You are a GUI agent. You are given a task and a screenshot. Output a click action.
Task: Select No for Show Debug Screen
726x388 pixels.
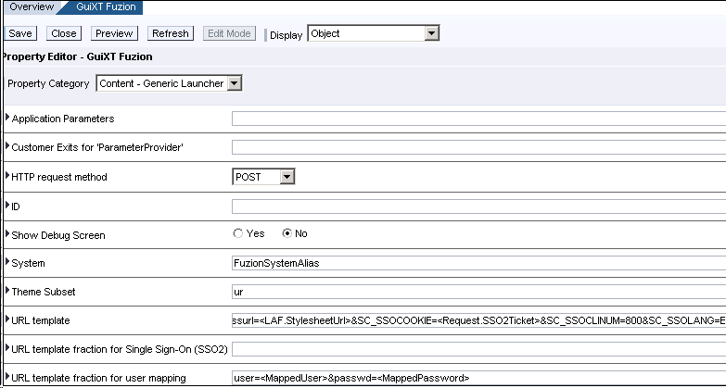[287, 233]
